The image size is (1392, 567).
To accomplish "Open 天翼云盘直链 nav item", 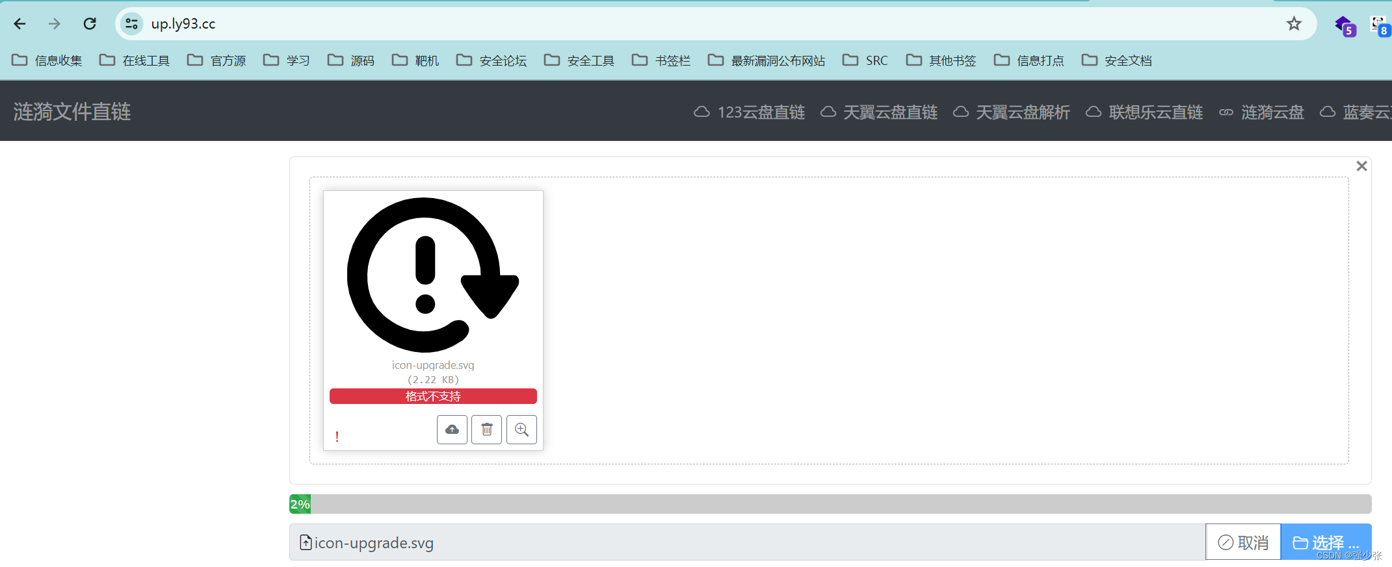I will pos(879,112).
